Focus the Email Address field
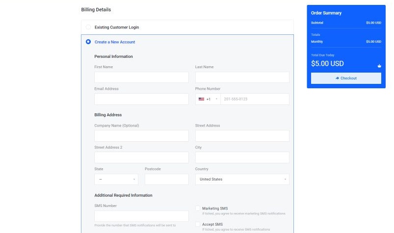This screenshot has width=394, height=233. (141, 99)
